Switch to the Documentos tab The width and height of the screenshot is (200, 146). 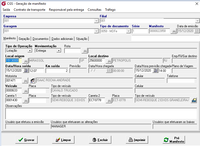[x=41, y=39]
